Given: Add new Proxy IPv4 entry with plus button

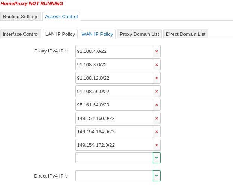Looking at the screenshot, I should click(157, 158).
